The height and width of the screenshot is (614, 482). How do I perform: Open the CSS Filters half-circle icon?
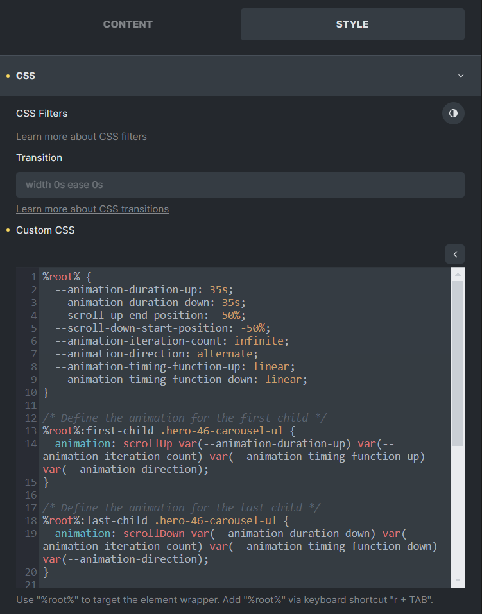(x=453, y=114)
